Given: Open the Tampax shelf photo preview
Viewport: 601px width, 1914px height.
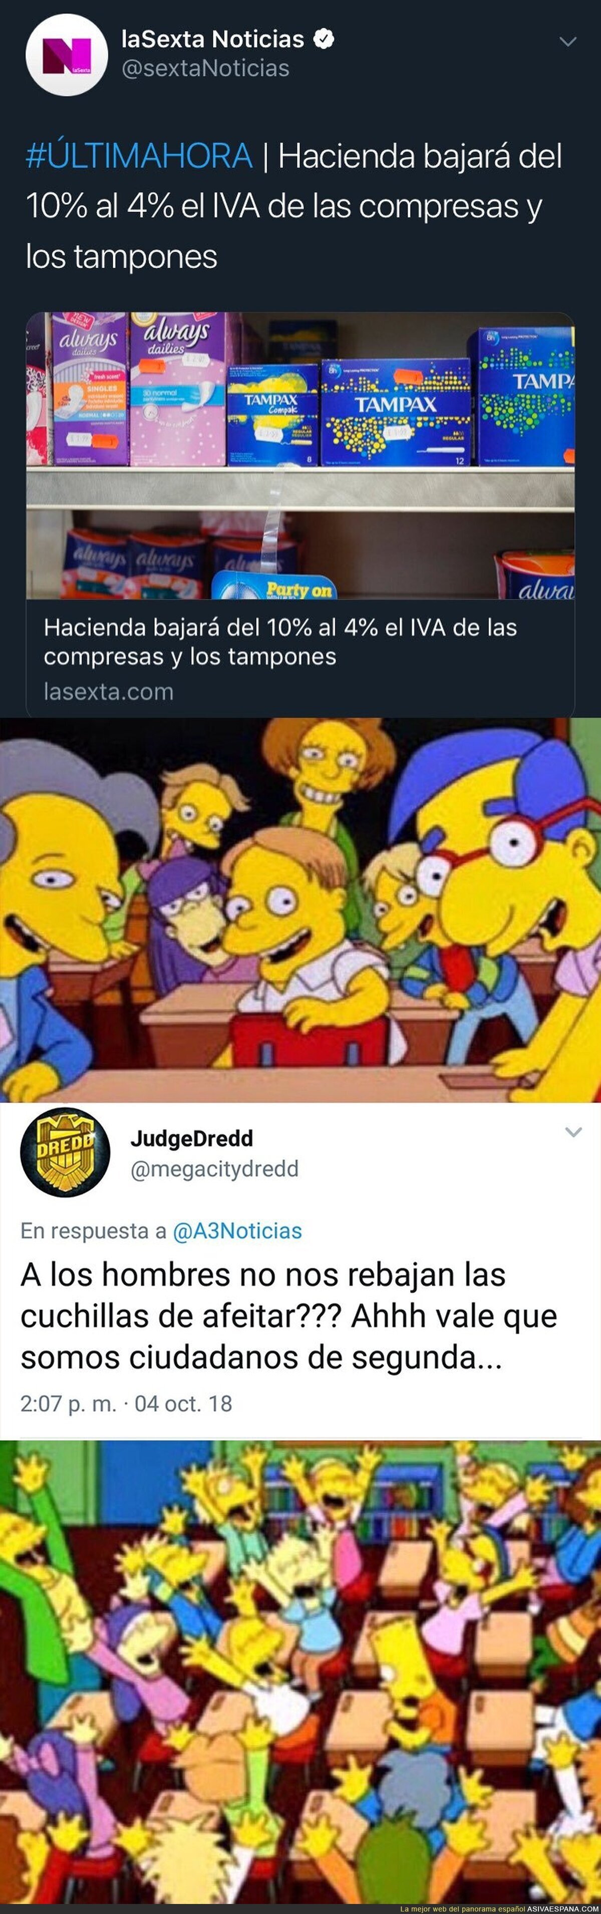Looking at the screenshot, I should [300, 456].
